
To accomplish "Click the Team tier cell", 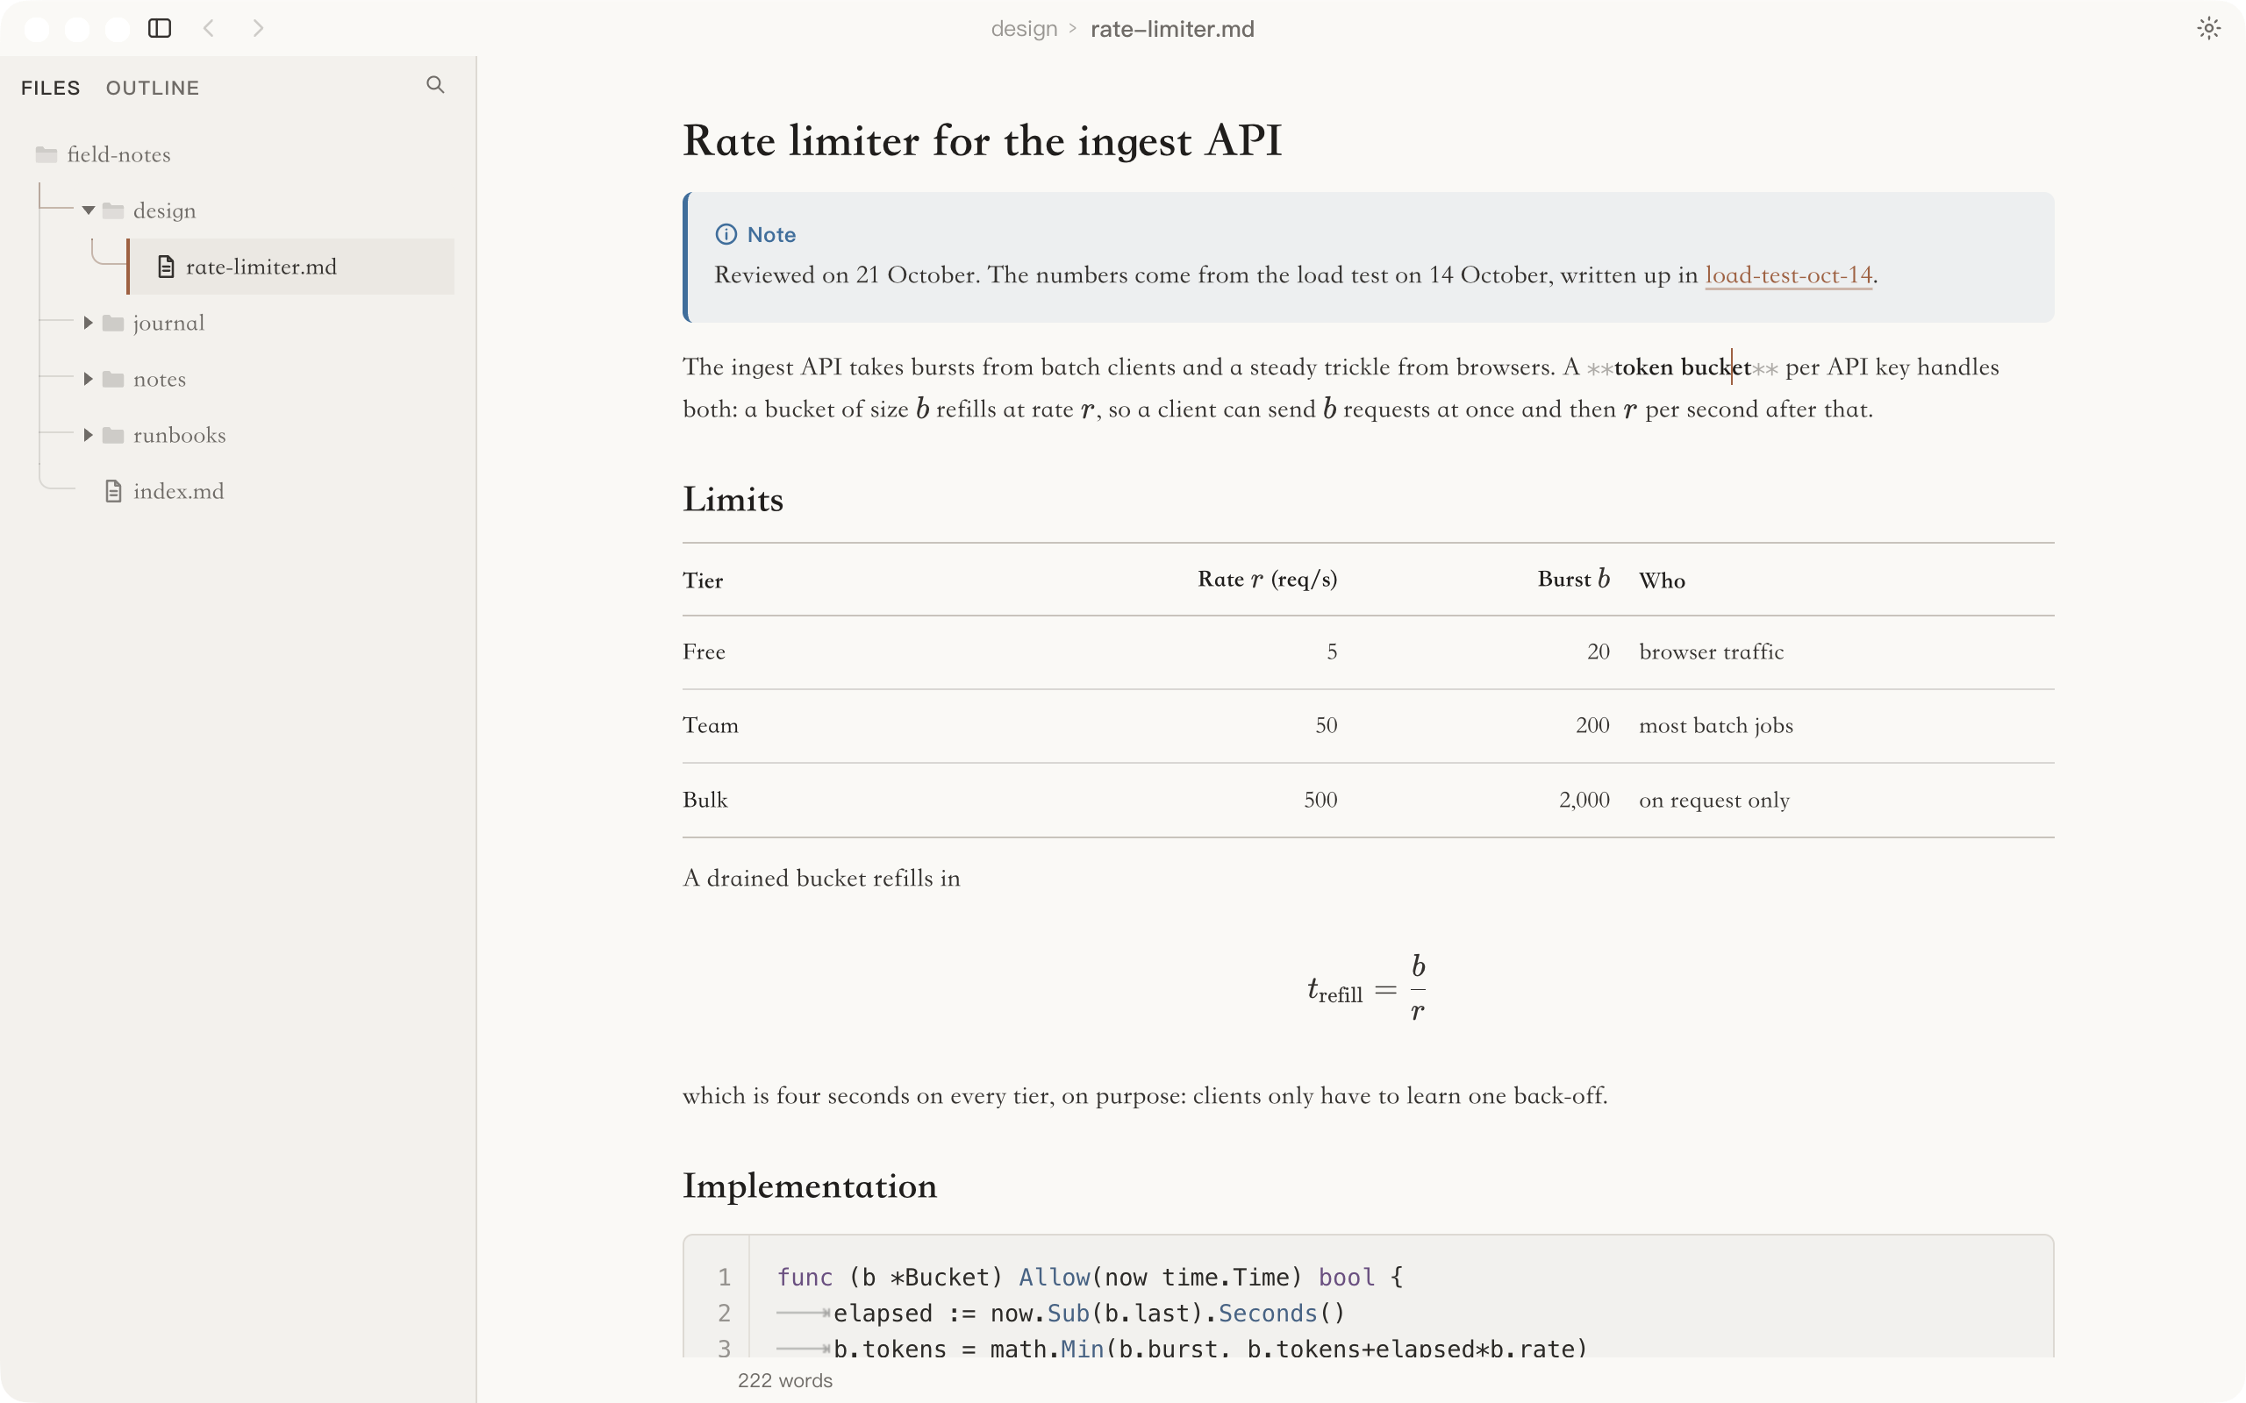I will [710, 726].
